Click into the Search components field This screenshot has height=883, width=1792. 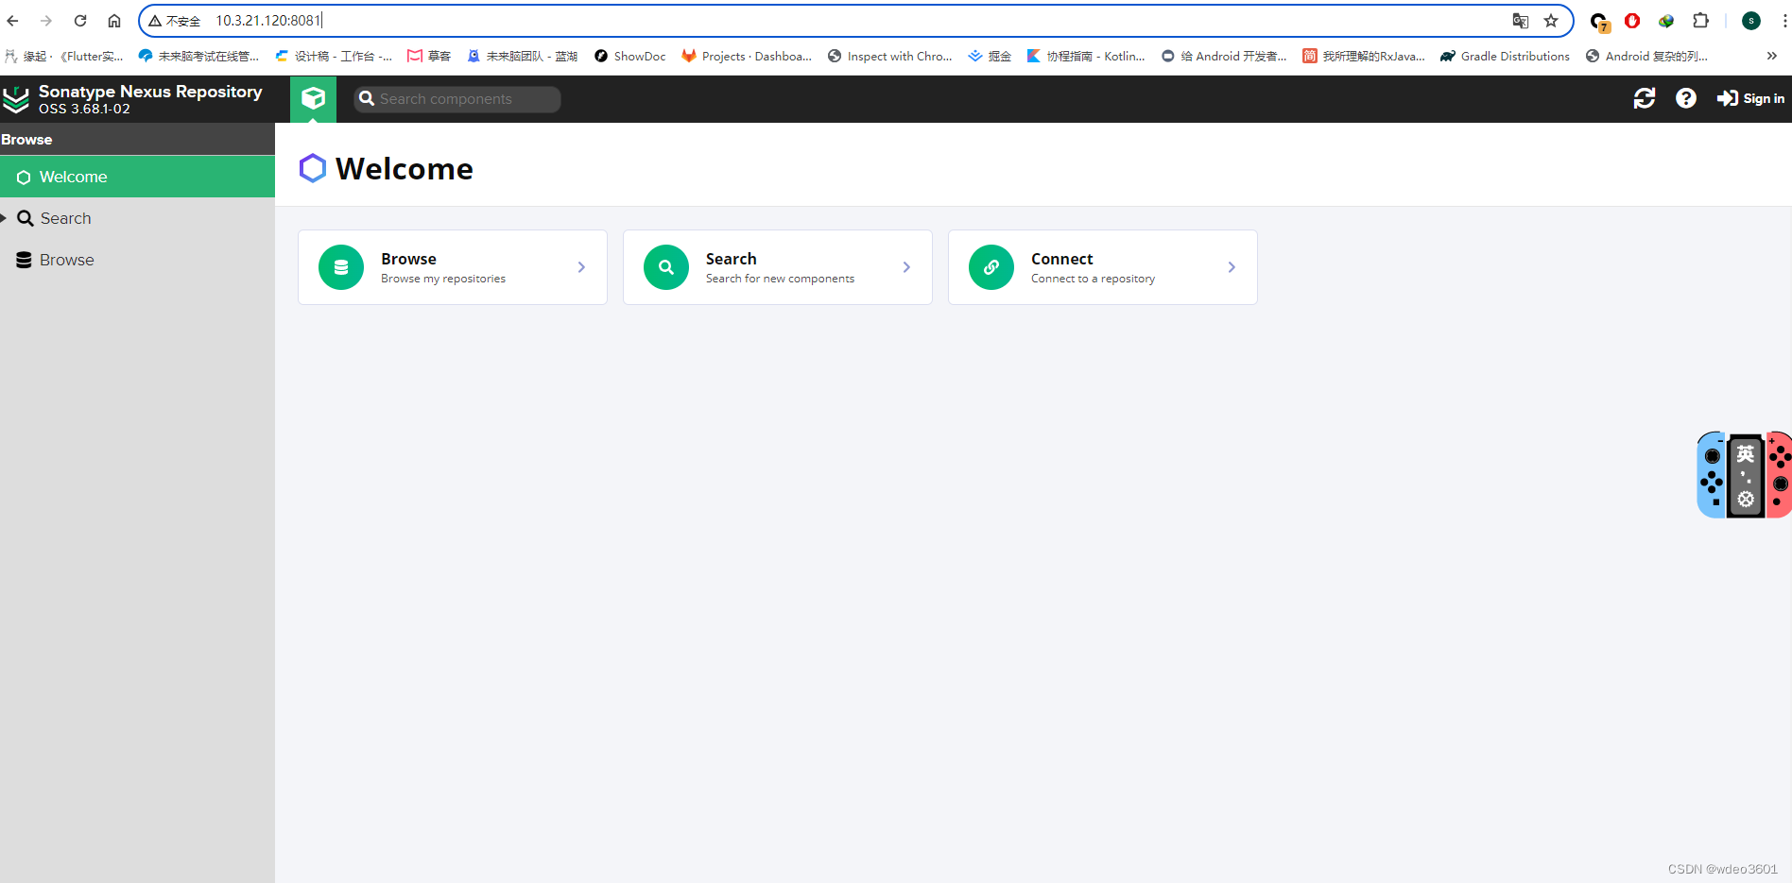point(457,99)
